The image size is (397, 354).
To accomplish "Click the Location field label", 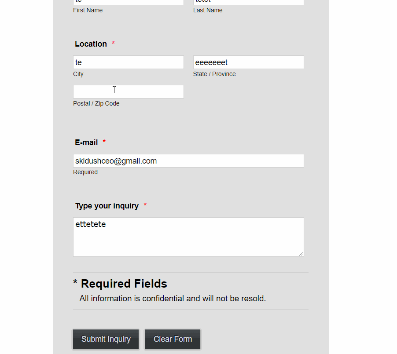I will click(x=91, y=44).
